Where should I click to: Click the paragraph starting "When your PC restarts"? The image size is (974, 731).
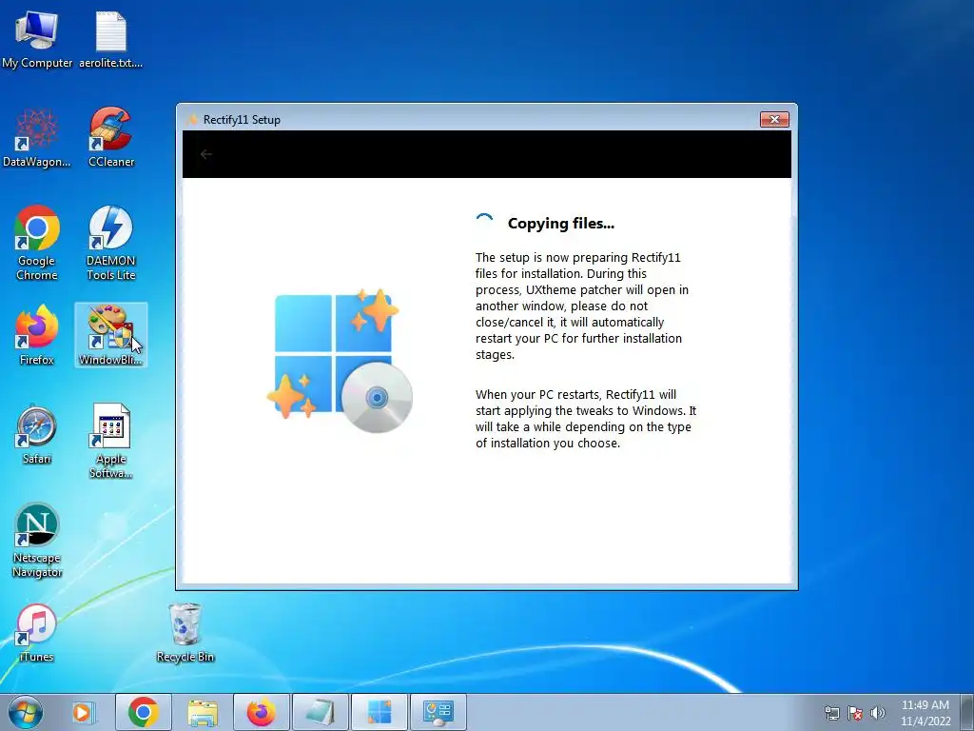pyautogui.click(x=586, y=419)
